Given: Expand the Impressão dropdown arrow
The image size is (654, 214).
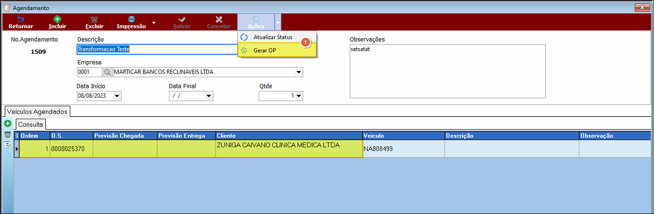Looking at the screenshot, I should pos(154,22).
